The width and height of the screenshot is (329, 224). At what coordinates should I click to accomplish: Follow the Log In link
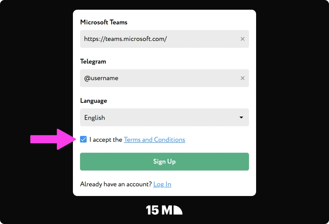point(162,184)
